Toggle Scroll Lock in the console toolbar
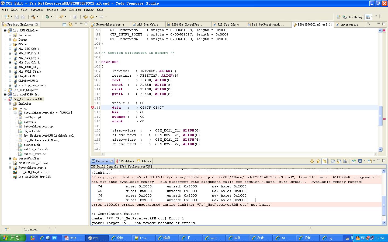 (339, 161)
